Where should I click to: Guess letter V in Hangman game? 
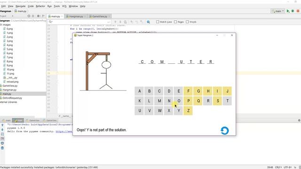click(150, 111)
